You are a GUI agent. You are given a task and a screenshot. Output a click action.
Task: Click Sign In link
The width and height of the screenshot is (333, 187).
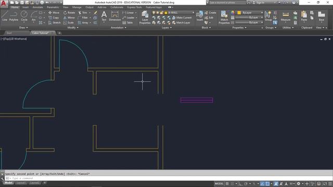(259, 3)
